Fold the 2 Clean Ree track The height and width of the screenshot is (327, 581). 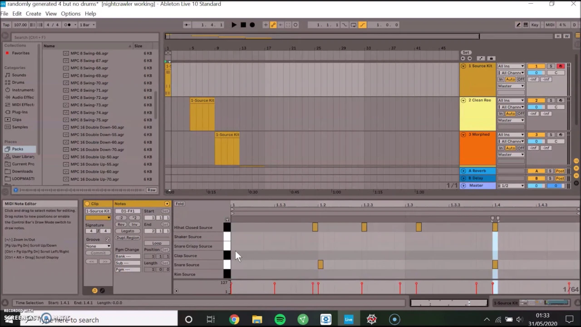click(463, 100)
